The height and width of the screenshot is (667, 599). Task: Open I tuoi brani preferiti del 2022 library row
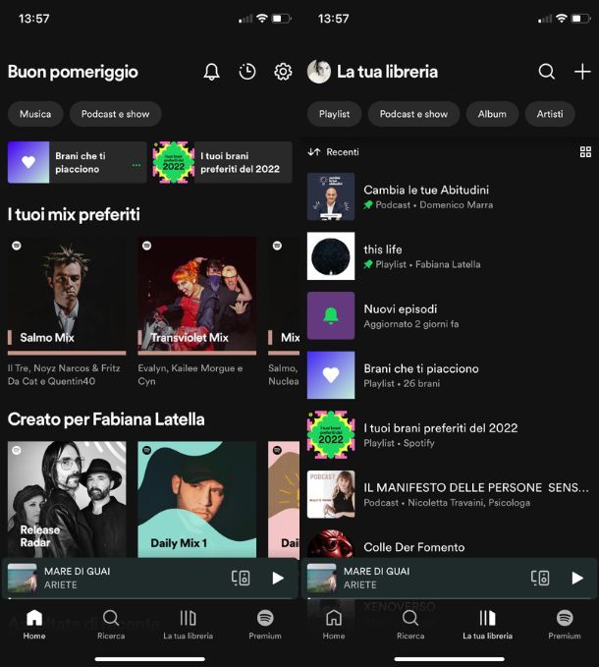point(449,435)
